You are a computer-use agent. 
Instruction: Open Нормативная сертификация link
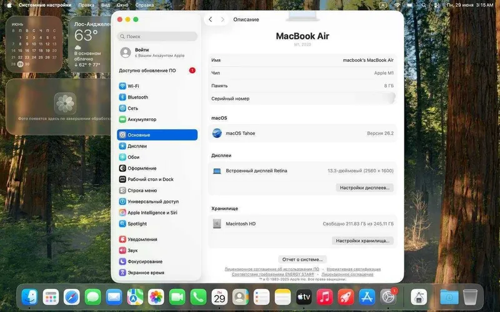tap(353, 269)
